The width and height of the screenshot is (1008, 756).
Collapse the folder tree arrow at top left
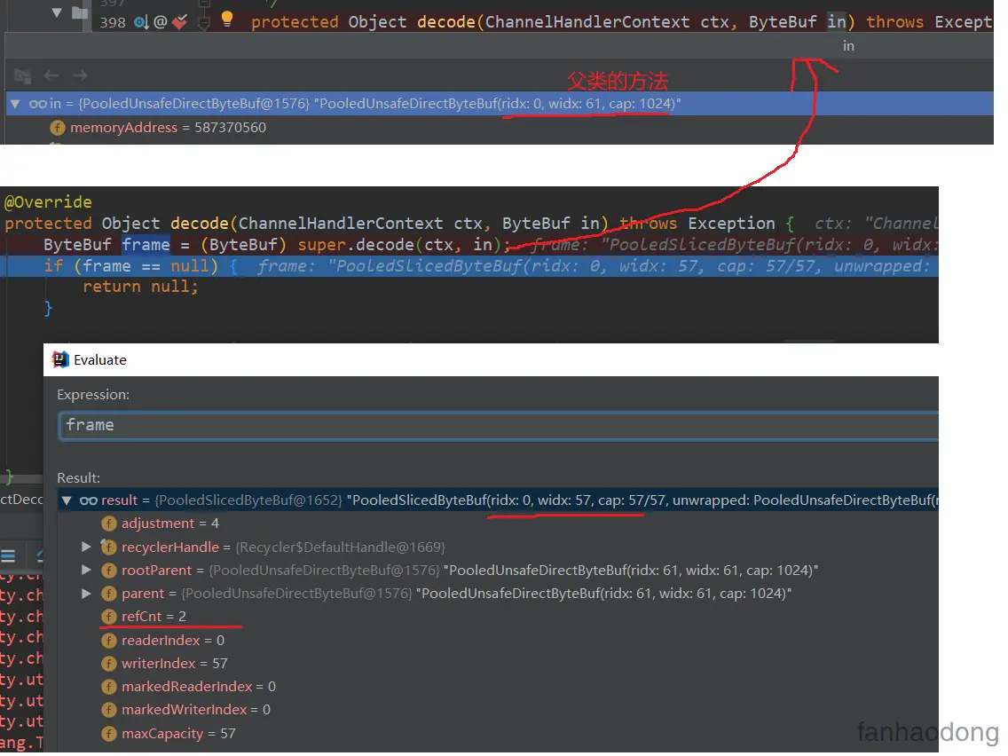coord(57,12)
